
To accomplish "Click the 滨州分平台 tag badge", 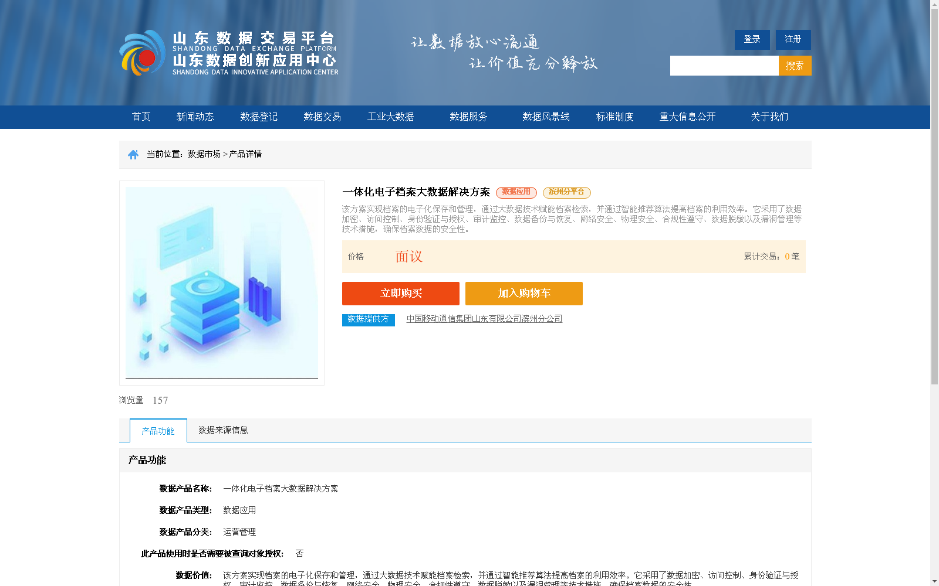I will click(x=567, y=192).
